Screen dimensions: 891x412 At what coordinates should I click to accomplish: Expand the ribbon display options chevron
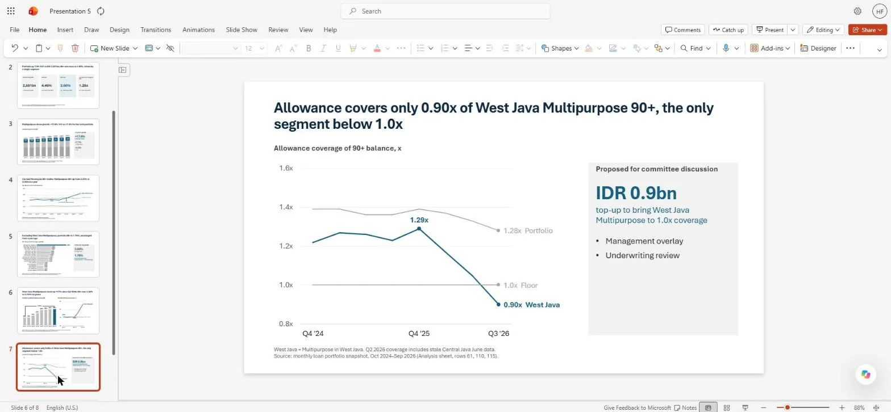click(880, 49)
